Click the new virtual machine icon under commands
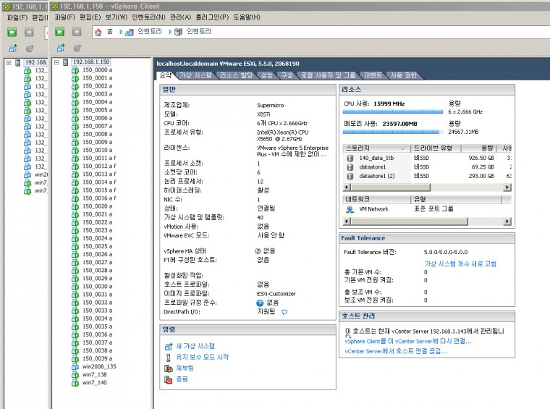 169,347
